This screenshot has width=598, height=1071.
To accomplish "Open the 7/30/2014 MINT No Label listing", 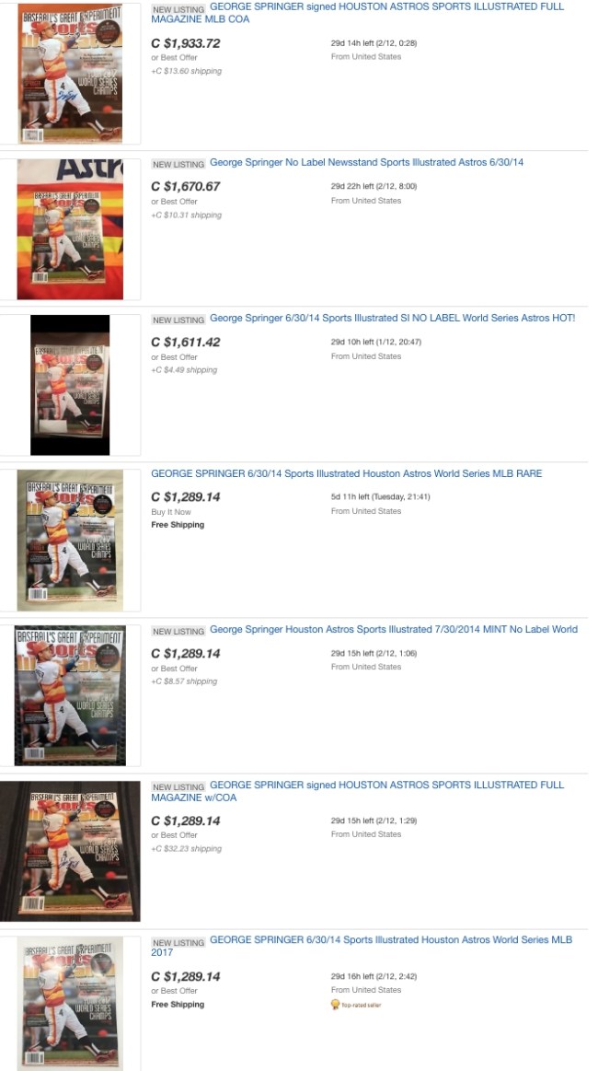I will 394,629.
